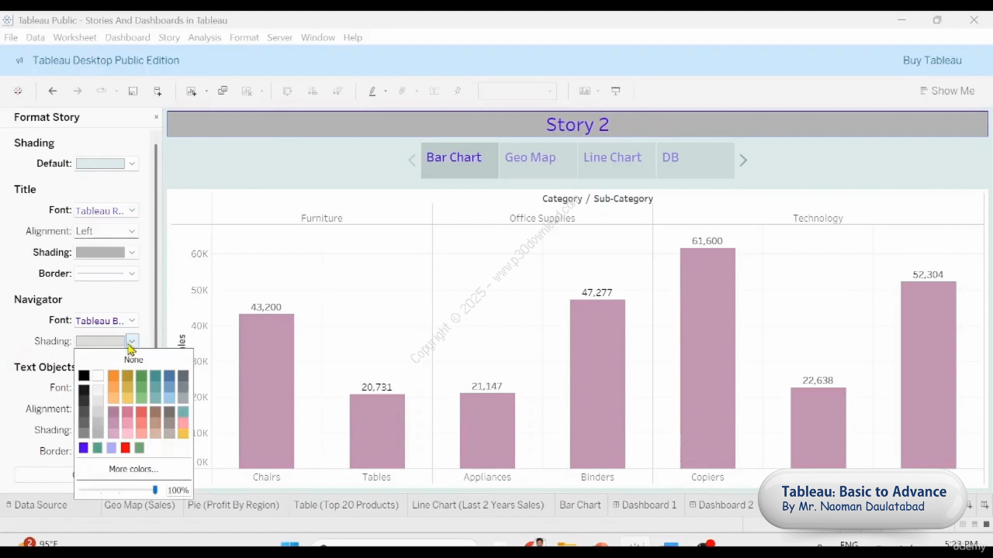Collapse the Navigator Shading dropdown arrow
The height and width of the screenshot is (558, 993).
[x=132, y=341]
